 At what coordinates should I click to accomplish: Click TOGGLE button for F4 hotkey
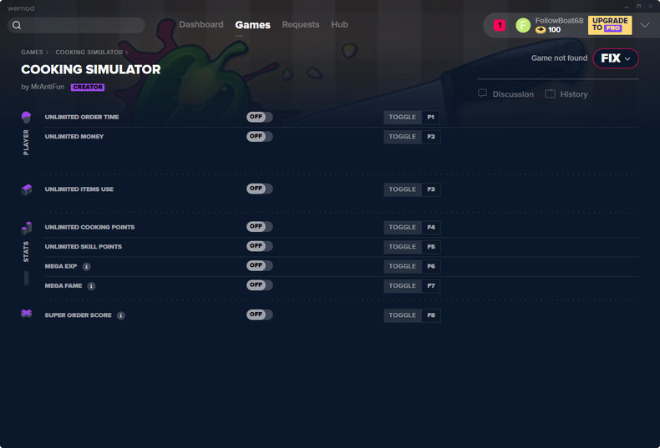[403, 228]
